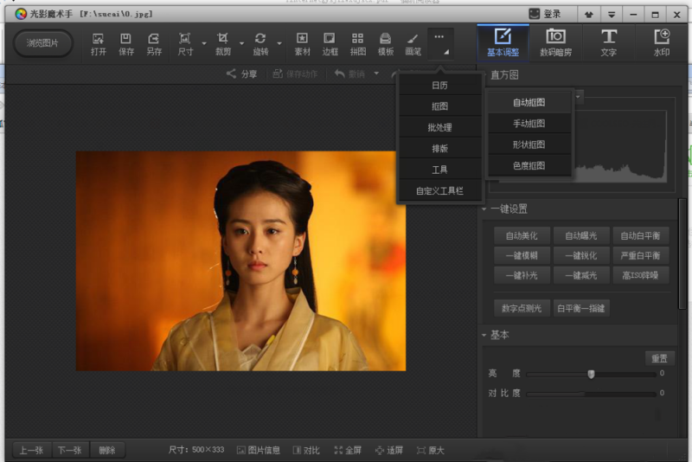Choose 自定义工具栏 from the menu
692x462 pixels.
click(439, 191)
